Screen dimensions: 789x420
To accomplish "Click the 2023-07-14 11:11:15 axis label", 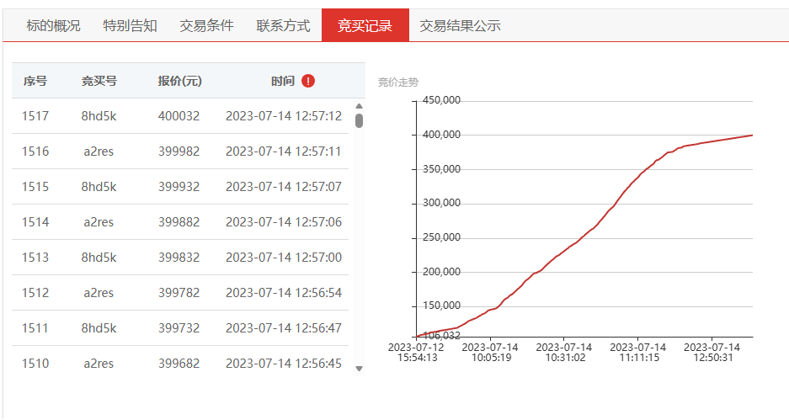I will (x=638, y=353).
